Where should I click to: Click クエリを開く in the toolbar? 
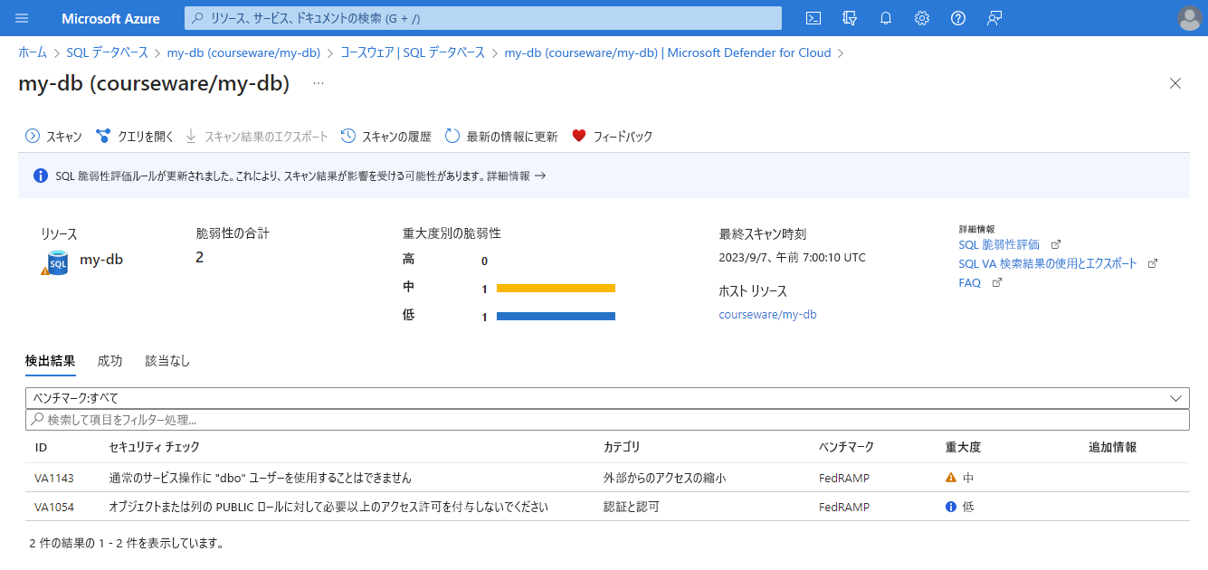(x=135, y=137)
